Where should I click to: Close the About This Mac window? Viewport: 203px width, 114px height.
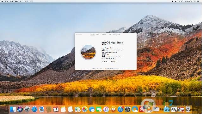(x=77, y=35)
